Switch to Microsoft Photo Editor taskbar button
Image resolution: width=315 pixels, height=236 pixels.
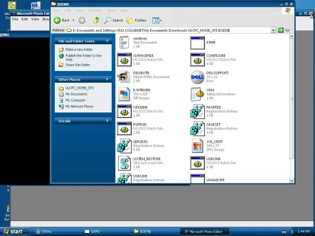(x=205, y=231)
